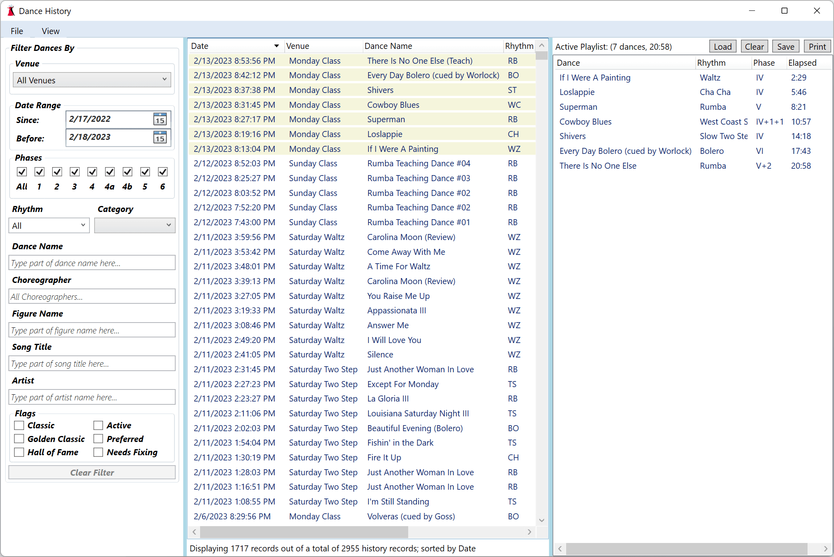Click the Clear Filter button

pos(92,472)
